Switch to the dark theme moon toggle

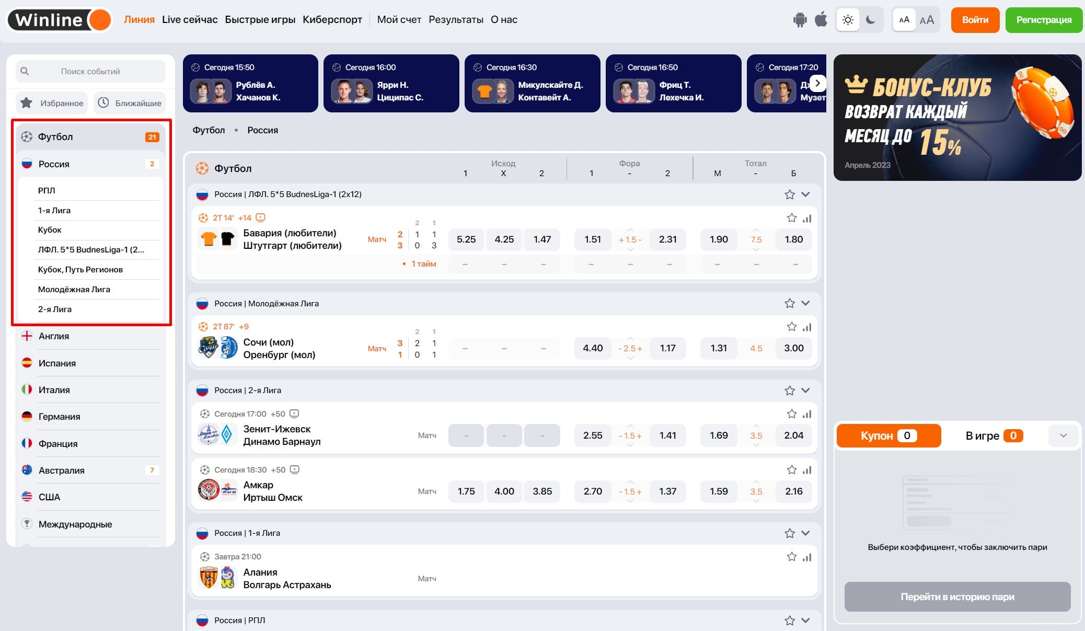(x=871, y=20)
